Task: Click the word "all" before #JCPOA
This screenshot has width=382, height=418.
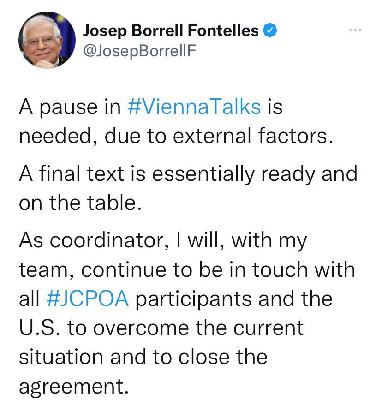Action: 29,298
